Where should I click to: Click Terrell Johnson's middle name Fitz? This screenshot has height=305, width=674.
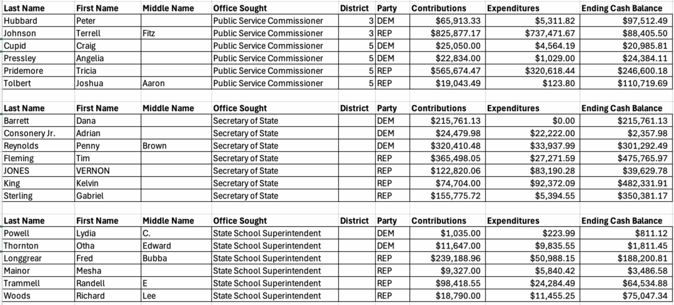click(x=150, y=33)
